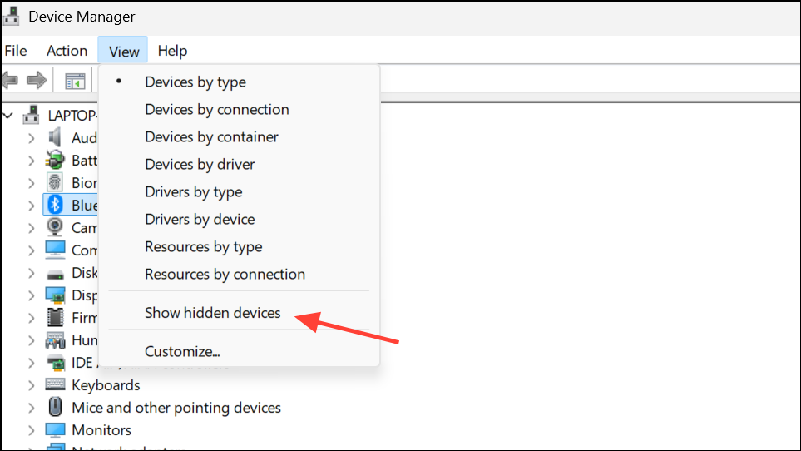Click the Mice and other pointing devices icon
This screenshot has height=451, width=801.
coord(55,407)
